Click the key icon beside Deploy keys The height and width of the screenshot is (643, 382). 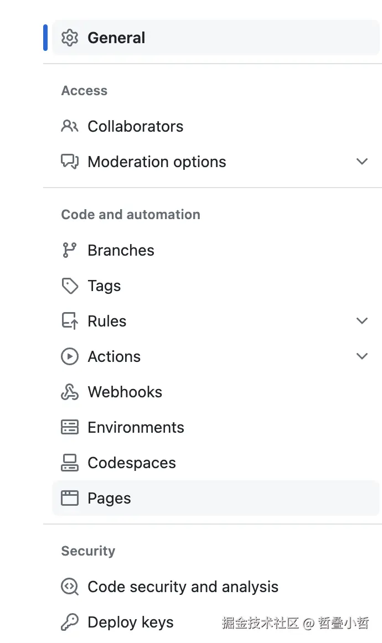tap(70, 622)
